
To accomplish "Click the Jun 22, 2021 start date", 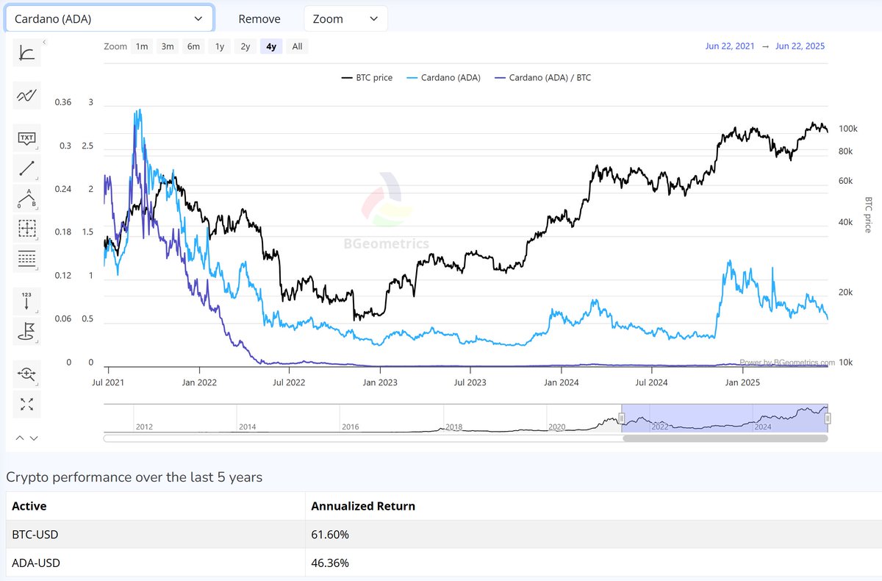I will pos(730,46).
